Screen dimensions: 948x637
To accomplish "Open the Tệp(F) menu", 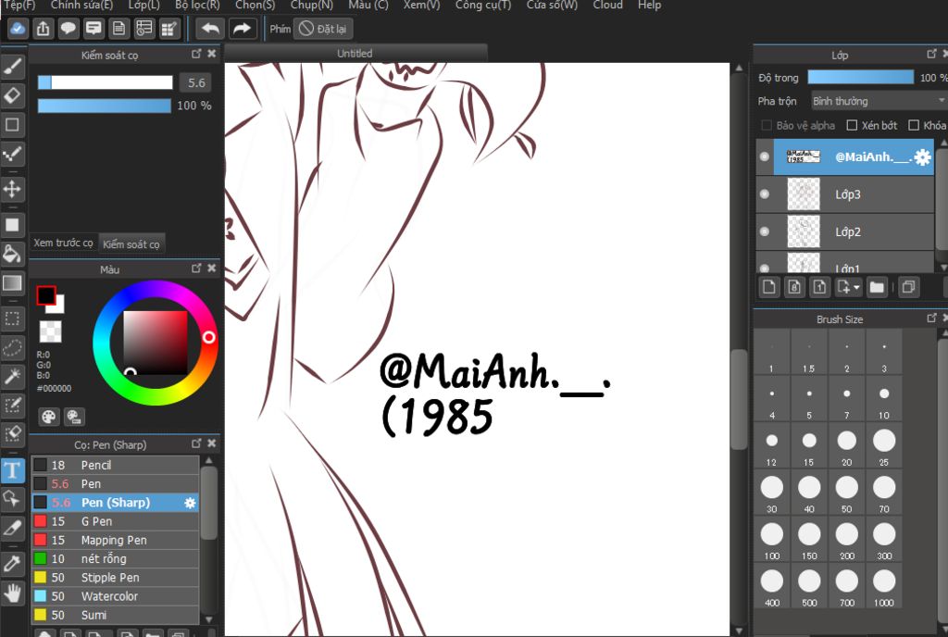I will point(20,5).
